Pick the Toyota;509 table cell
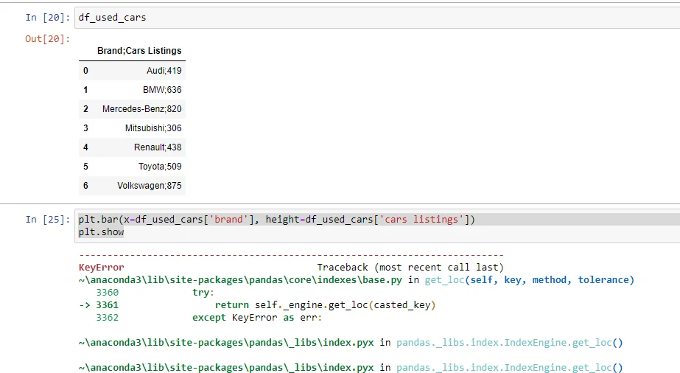 click(160, 167)
